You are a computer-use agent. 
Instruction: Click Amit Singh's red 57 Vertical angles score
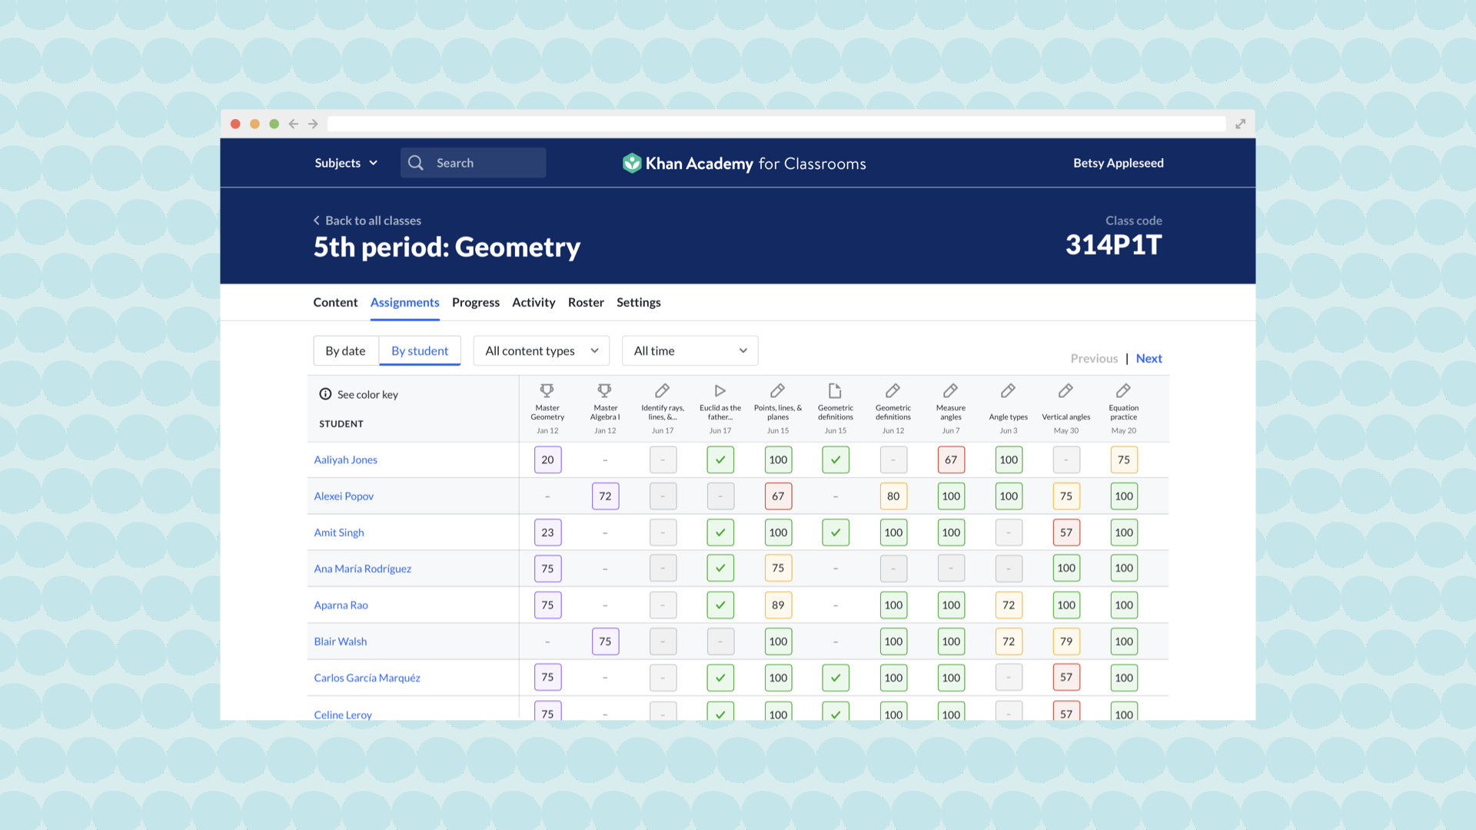tap(1066, 532)
